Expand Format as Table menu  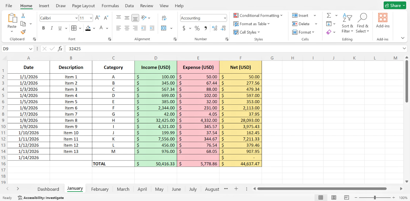pos(252,24)
